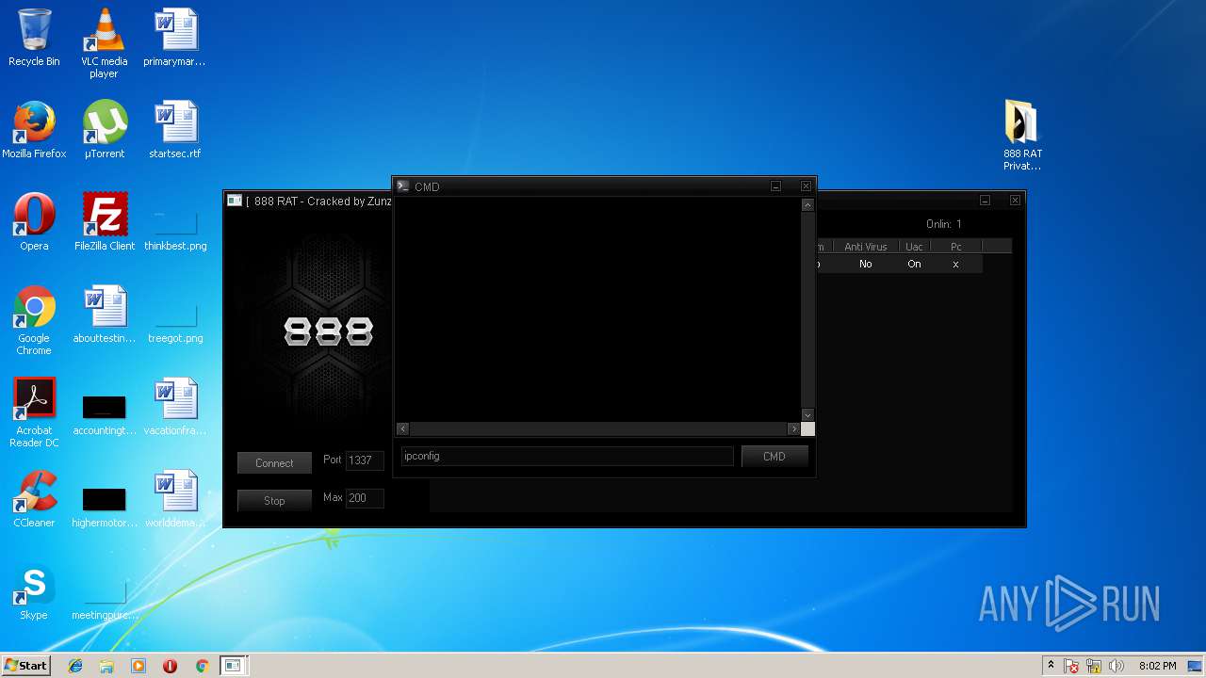Open µTorrent desktop shortcut
The height and width of the screenshot is (678, 1206).
pyautogui.click(x=105, y=130)
